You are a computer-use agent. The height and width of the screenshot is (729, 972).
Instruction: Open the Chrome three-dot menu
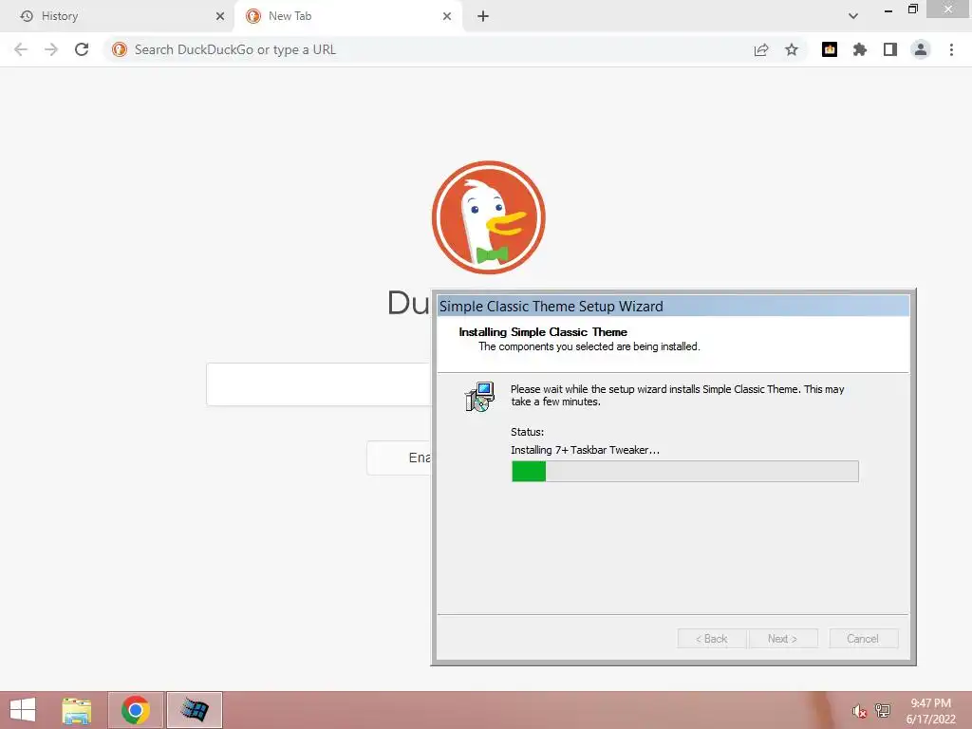[x=951, y=49]
